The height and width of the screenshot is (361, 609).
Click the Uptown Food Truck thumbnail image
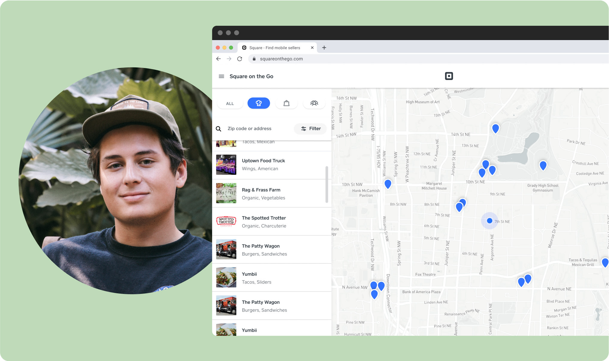[226, 165]
